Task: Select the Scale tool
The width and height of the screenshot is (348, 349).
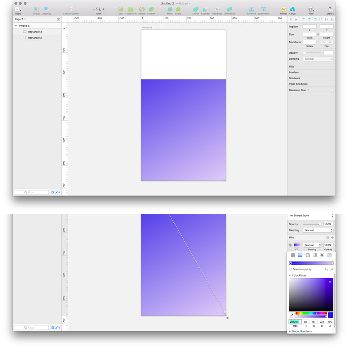Action: coord(178,9)
